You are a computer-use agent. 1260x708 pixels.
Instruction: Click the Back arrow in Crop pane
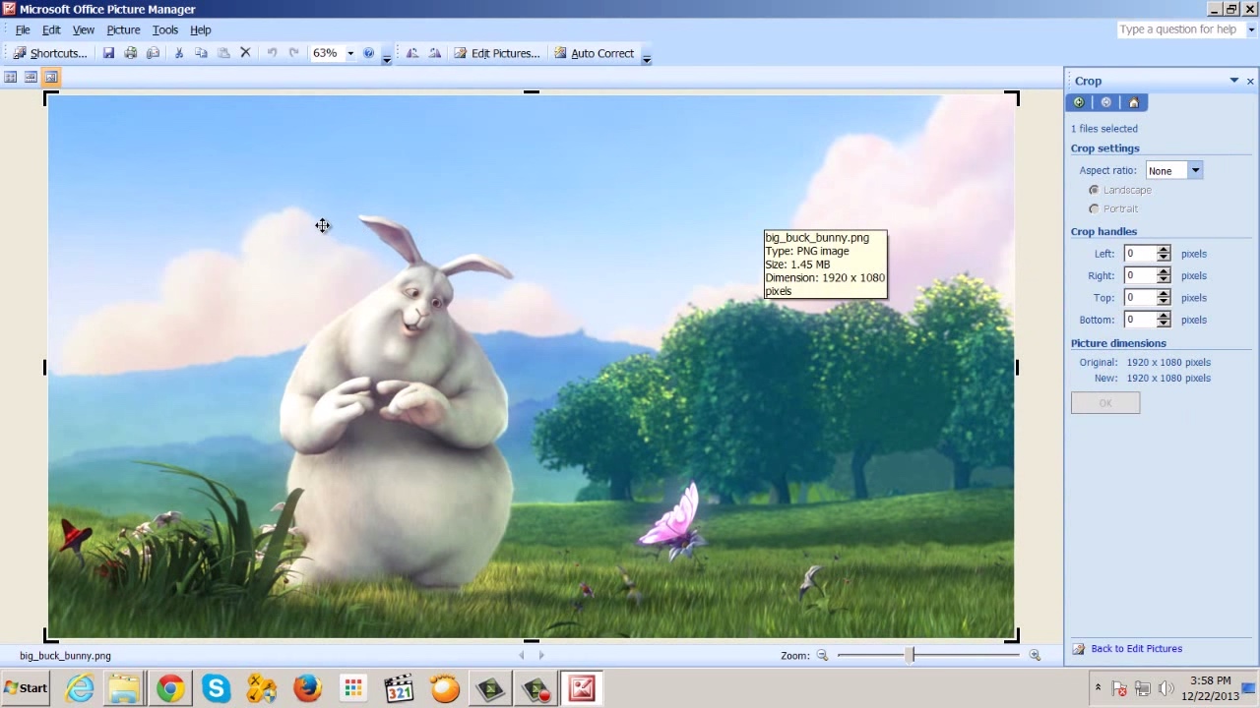1079,102
